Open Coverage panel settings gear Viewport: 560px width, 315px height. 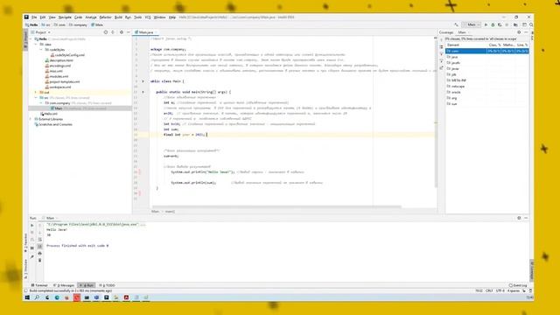coord(519,32)
